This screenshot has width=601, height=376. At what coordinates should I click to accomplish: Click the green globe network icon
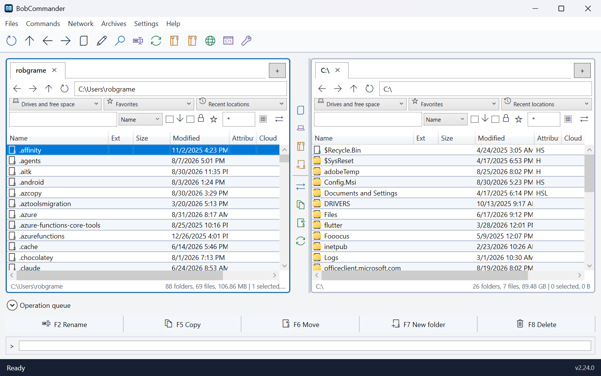point(210,41)
